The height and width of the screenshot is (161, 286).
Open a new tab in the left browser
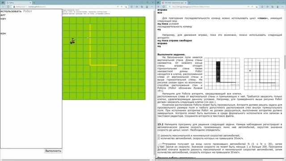(34, 3)
